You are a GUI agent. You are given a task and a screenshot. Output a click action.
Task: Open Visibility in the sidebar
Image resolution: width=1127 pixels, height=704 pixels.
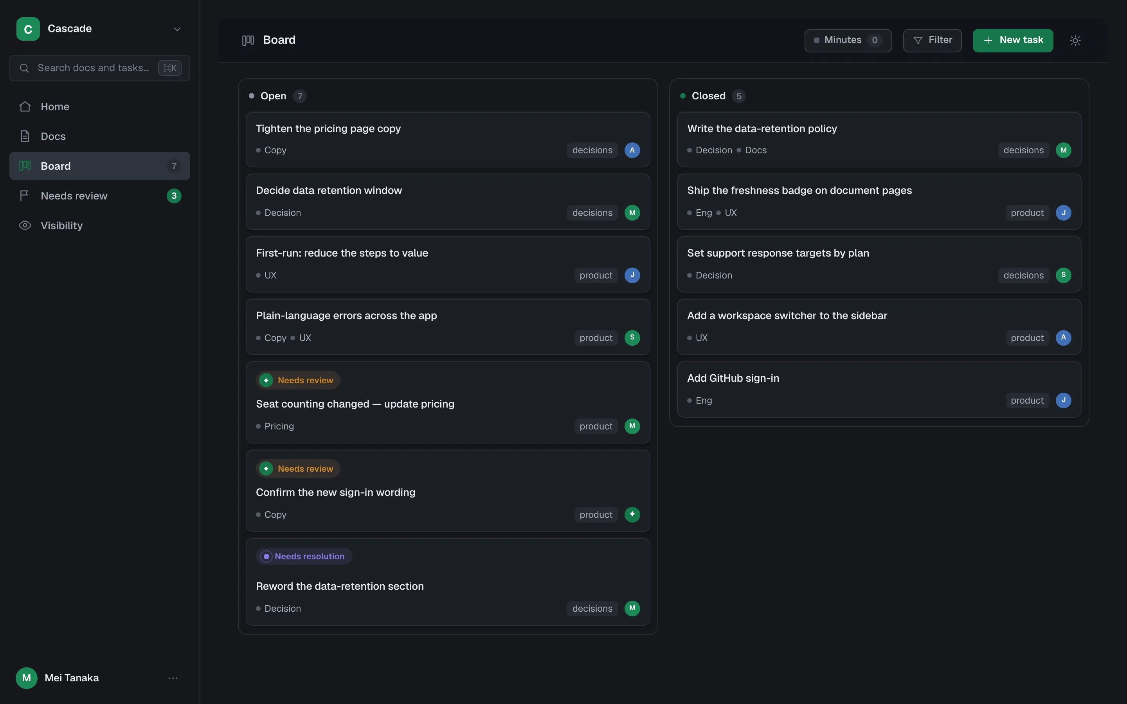coord(100,225)
